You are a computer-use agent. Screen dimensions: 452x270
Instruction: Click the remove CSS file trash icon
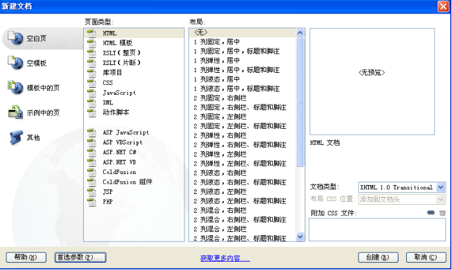tap(442, 213)
